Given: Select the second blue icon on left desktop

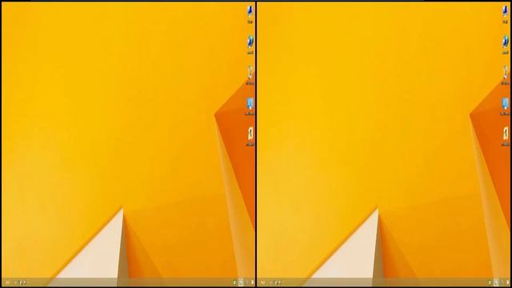Looking at the screenshot, I should pos(250,42).
